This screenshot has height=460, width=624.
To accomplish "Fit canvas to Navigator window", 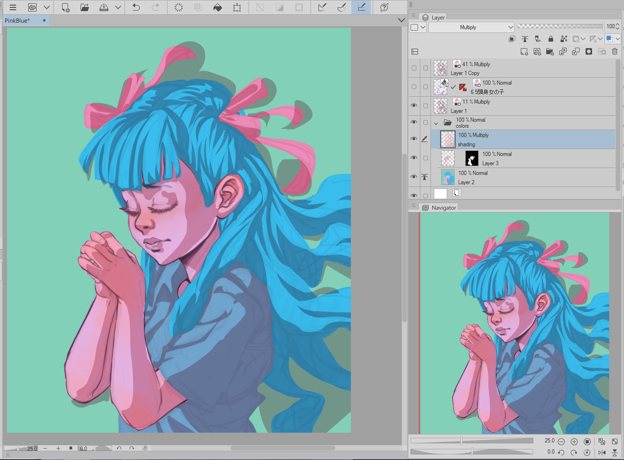I will click(x=602, y=441).
